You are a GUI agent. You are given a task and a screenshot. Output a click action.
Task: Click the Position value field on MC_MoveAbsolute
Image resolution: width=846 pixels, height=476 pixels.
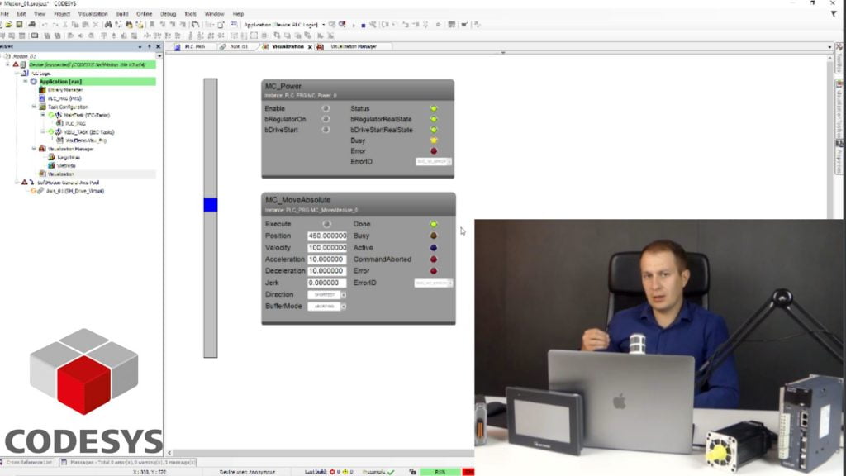(329, 236)
